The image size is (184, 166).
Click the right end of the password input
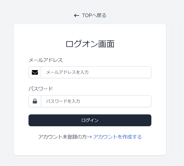[x=147, y=101]
